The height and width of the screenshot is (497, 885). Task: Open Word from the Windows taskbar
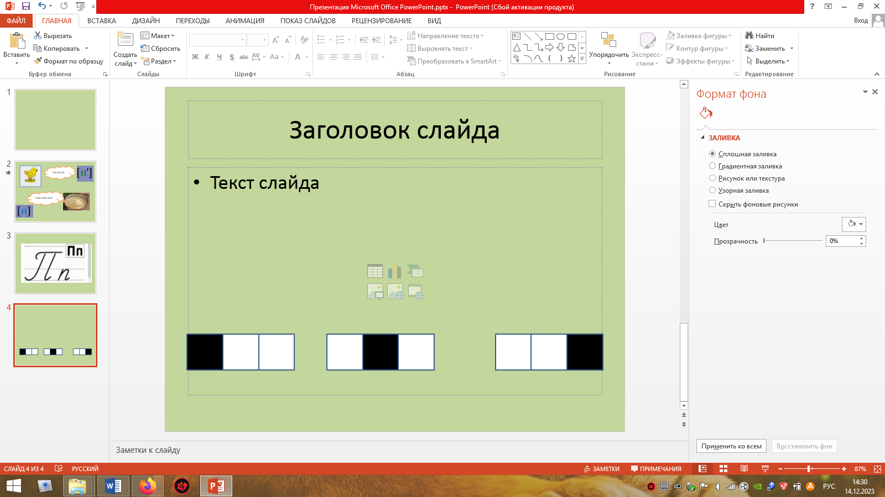pos(113,486)
